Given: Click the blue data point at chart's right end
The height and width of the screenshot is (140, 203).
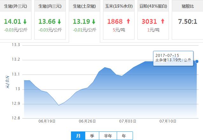Looking at the screenshot, I should coord(197,61).
